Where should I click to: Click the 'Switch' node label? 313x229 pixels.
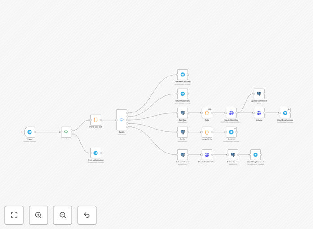pos(122,132)
